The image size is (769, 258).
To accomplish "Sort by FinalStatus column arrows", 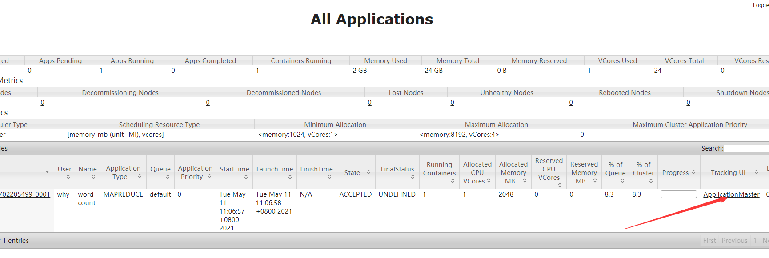I will (x=413, y=177).
